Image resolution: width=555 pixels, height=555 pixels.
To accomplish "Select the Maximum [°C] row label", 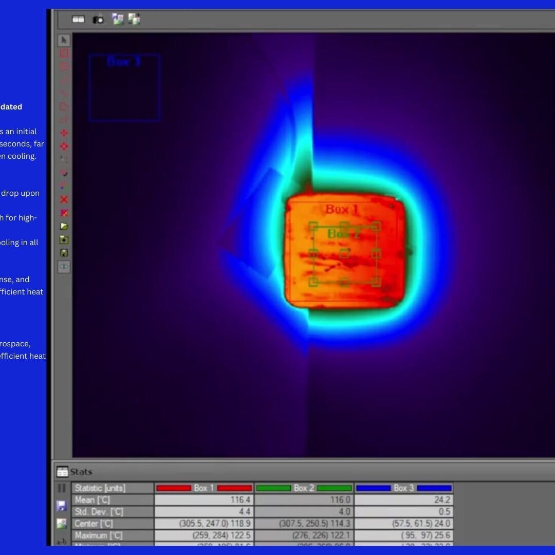I will pos(113,535).
